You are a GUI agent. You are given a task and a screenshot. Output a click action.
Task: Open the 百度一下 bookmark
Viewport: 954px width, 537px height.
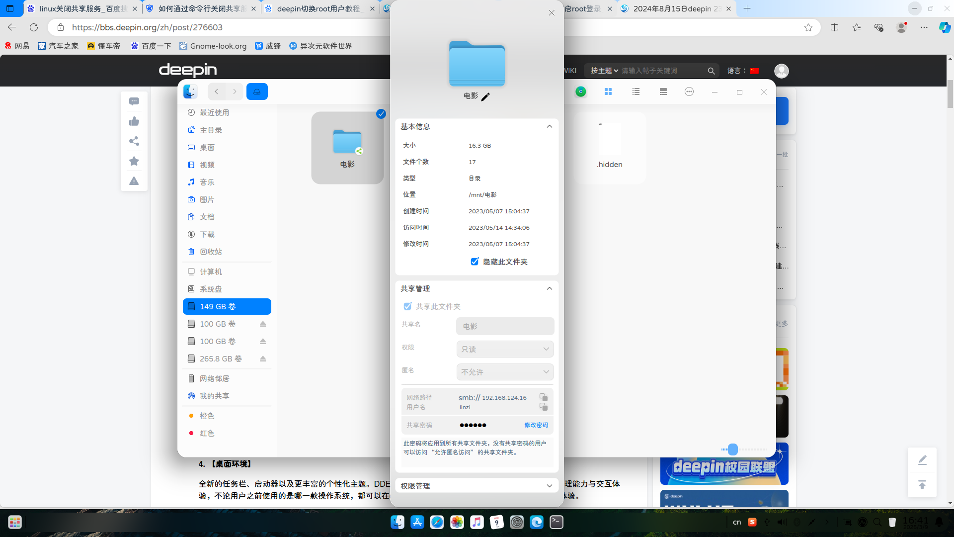point(151,46)
